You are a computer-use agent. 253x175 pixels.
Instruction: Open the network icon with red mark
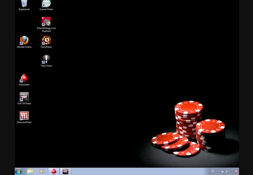(x=236, y=172)
